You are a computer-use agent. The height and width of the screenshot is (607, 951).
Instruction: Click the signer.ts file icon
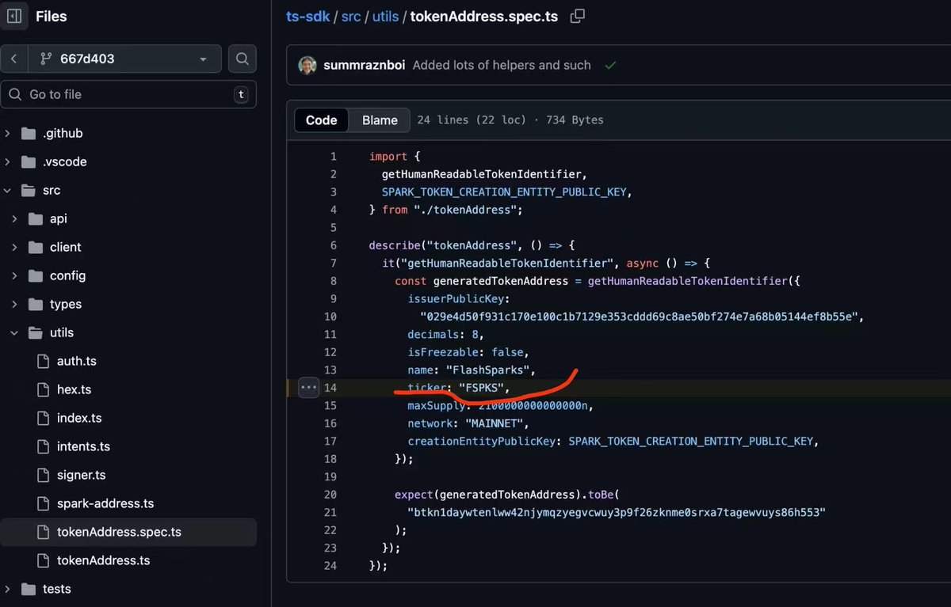43,476
